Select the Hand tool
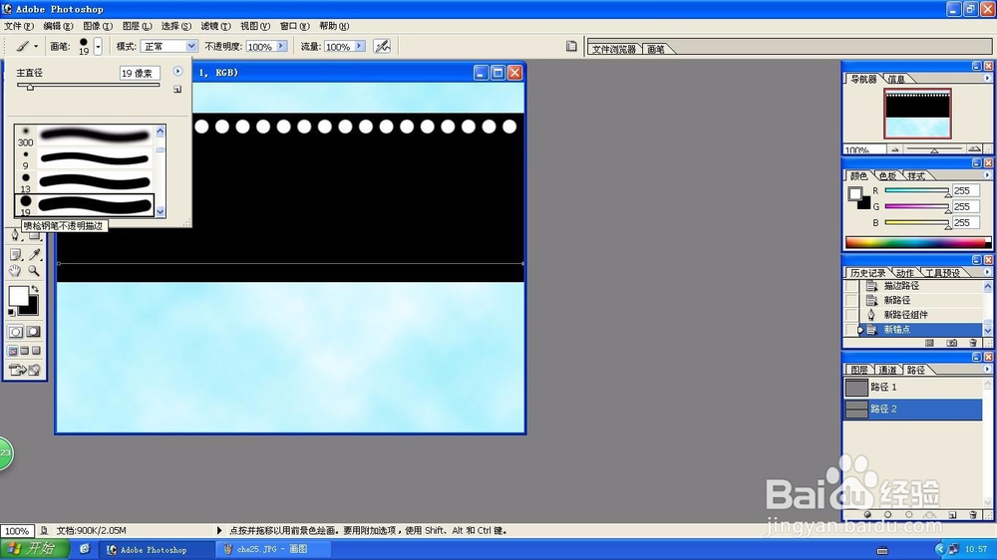This screenshot has width=997, height=560. [15, 271]
